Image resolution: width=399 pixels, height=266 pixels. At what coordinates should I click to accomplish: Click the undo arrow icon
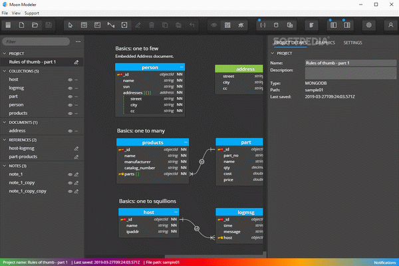point(192,25)
